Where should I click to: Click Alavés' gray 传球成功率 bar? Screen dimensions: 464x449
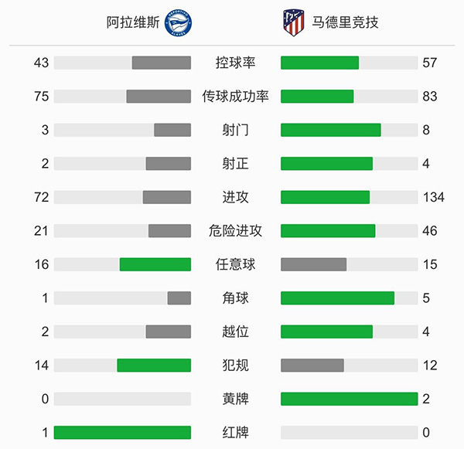[159, 97]
